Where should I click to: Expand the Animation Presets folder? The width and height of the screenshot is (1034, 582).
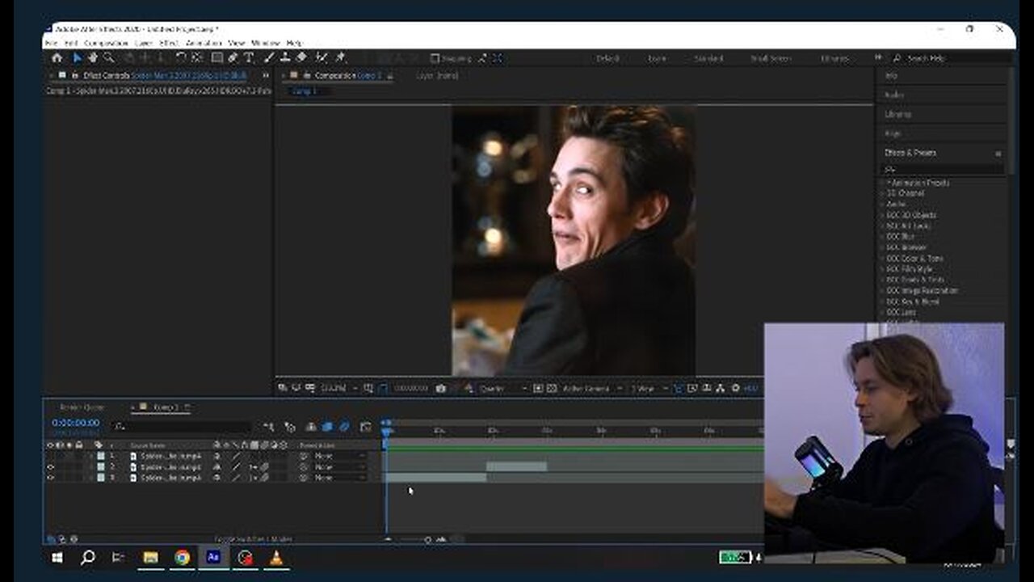click(x=882, y=183)
